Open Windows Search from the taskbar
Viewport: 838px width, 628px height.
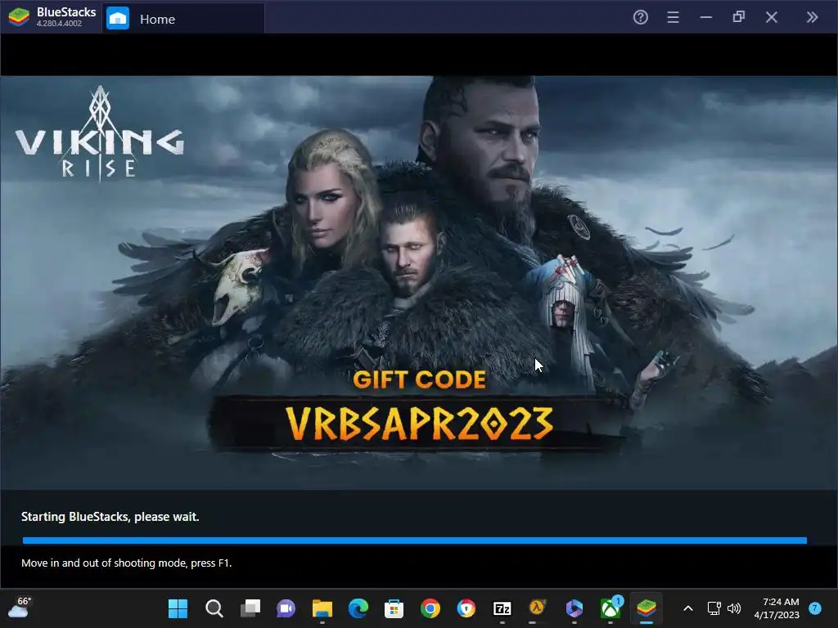tap(214, 608)
